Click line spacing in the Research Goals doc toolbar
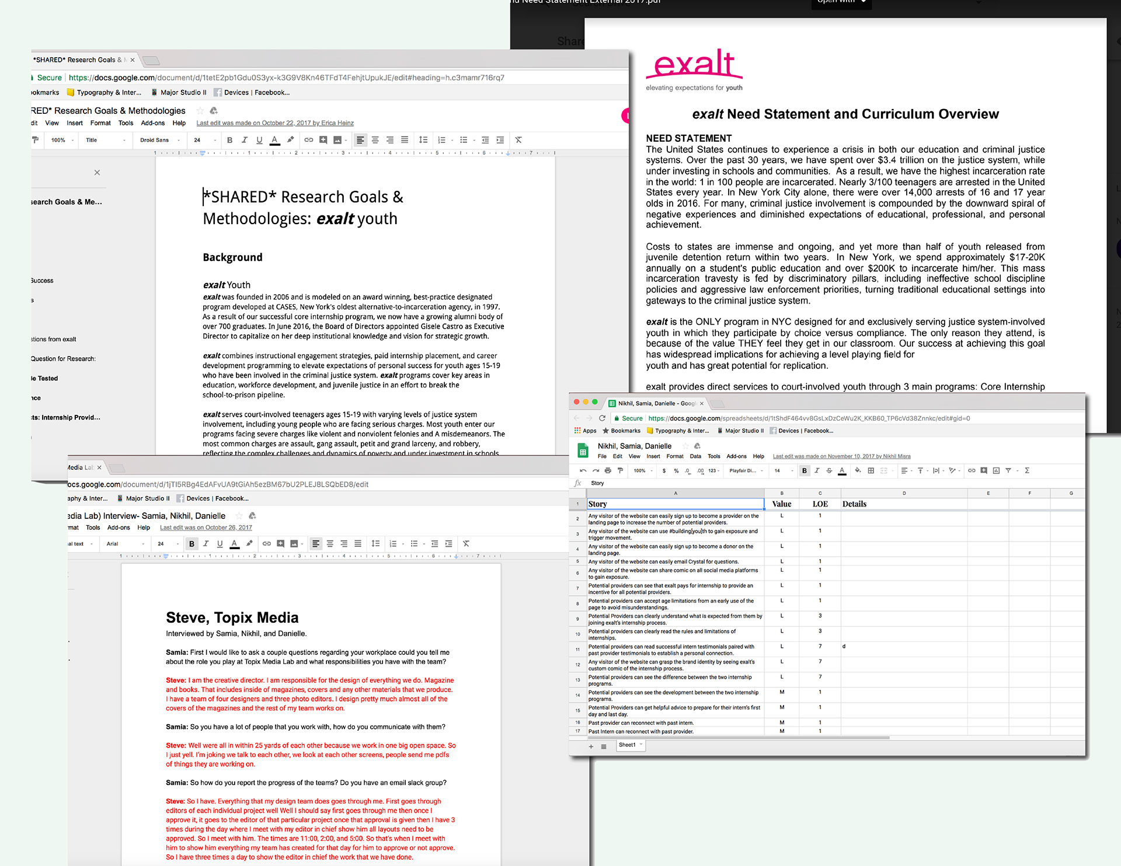Viewport: 1121px width, 866px height. pyautogui.click(x=423, y=140)
